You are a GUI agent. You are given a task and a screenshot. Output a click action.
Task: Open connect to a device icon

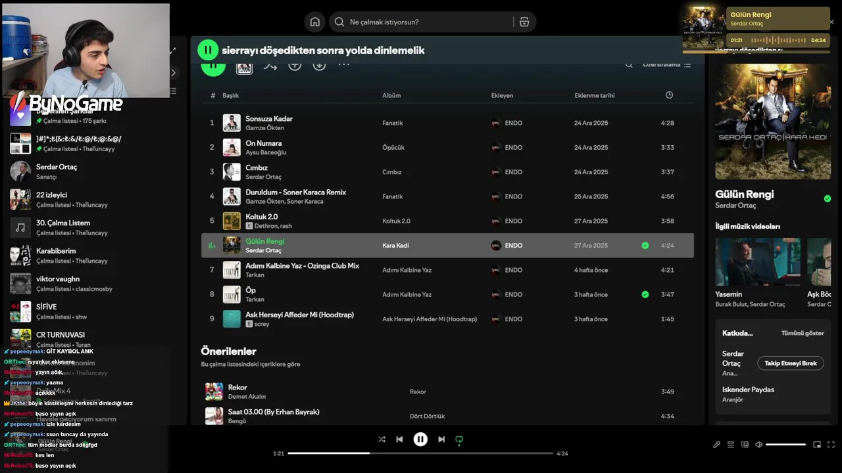[745, 445]
